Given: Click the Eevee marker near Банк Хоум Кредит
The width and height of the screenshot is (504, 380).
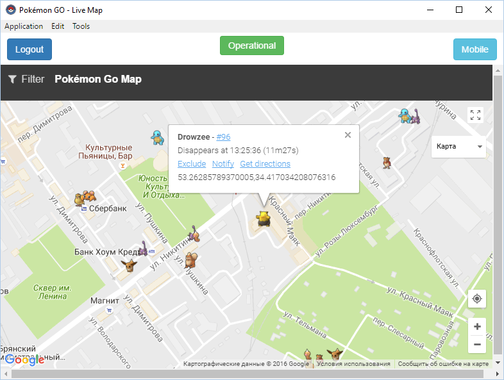Looking at the screenshot, I should [130, 265].
